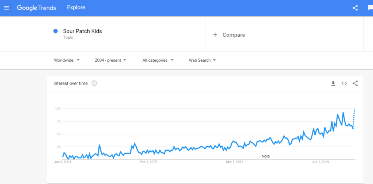Viewport: 373px width, 184px height.
Task: Select the Explore header item
Action: pyautogui.click(x=76, y=8)
